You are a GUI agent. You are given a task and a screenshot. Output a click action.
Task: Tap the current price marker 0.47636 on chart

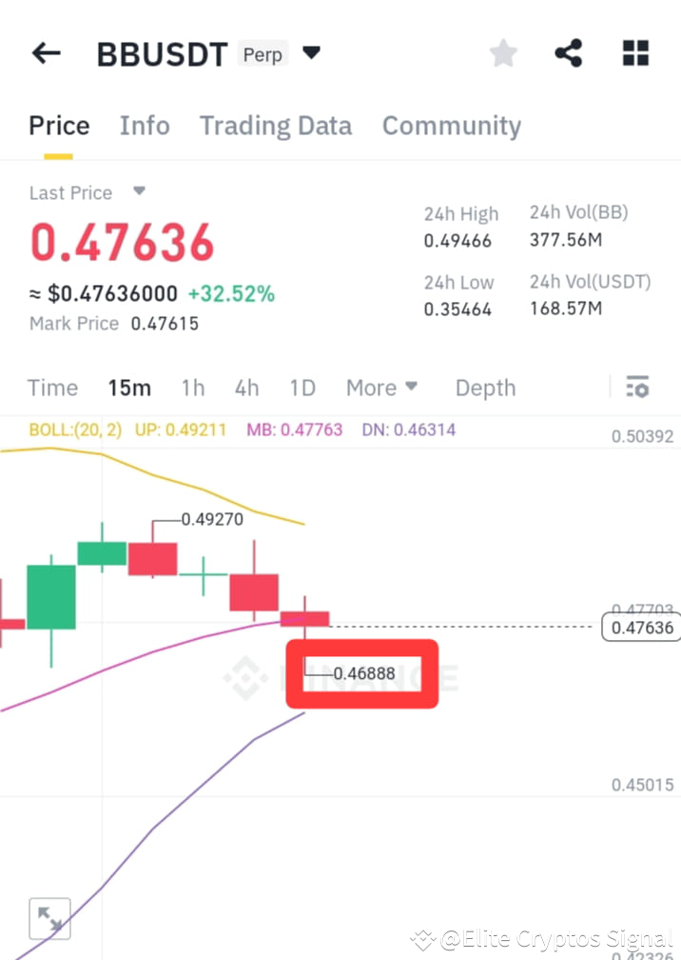click(640, 627)
